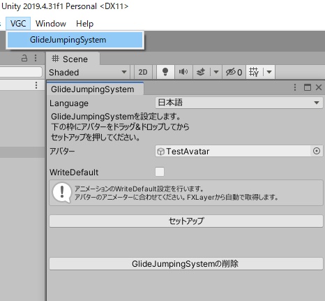Image resolution: width=325 pixels, height=301 pixels.
Task: Toggle scene audio speaker icon
Action: pos(183,72)
